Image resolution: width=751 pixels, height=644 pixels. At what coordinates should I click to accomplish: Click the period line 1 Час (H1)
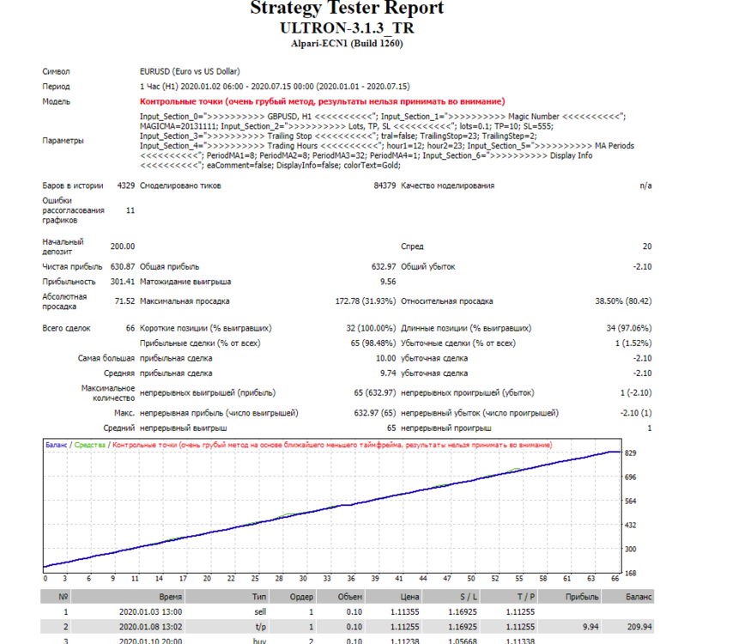[275, 87]
